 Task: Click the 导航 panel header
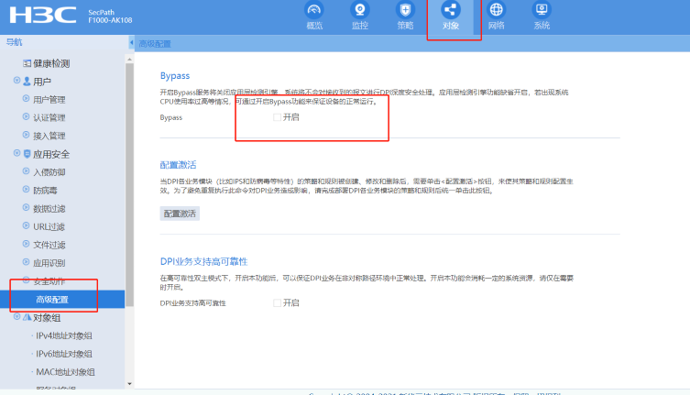14,42
